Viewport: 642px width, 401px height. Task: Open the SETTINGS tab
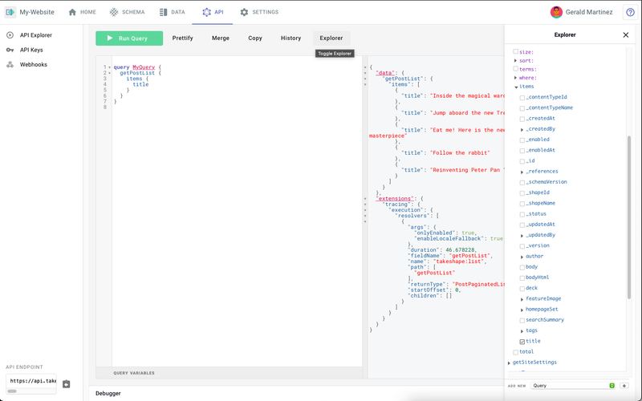259,12
